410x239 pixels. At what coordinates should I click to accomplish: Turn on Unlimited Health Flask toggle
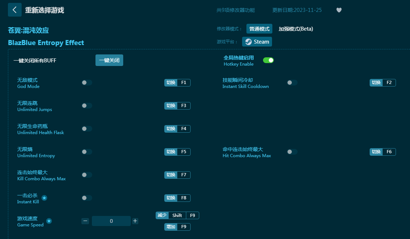(x=87, y=129)
